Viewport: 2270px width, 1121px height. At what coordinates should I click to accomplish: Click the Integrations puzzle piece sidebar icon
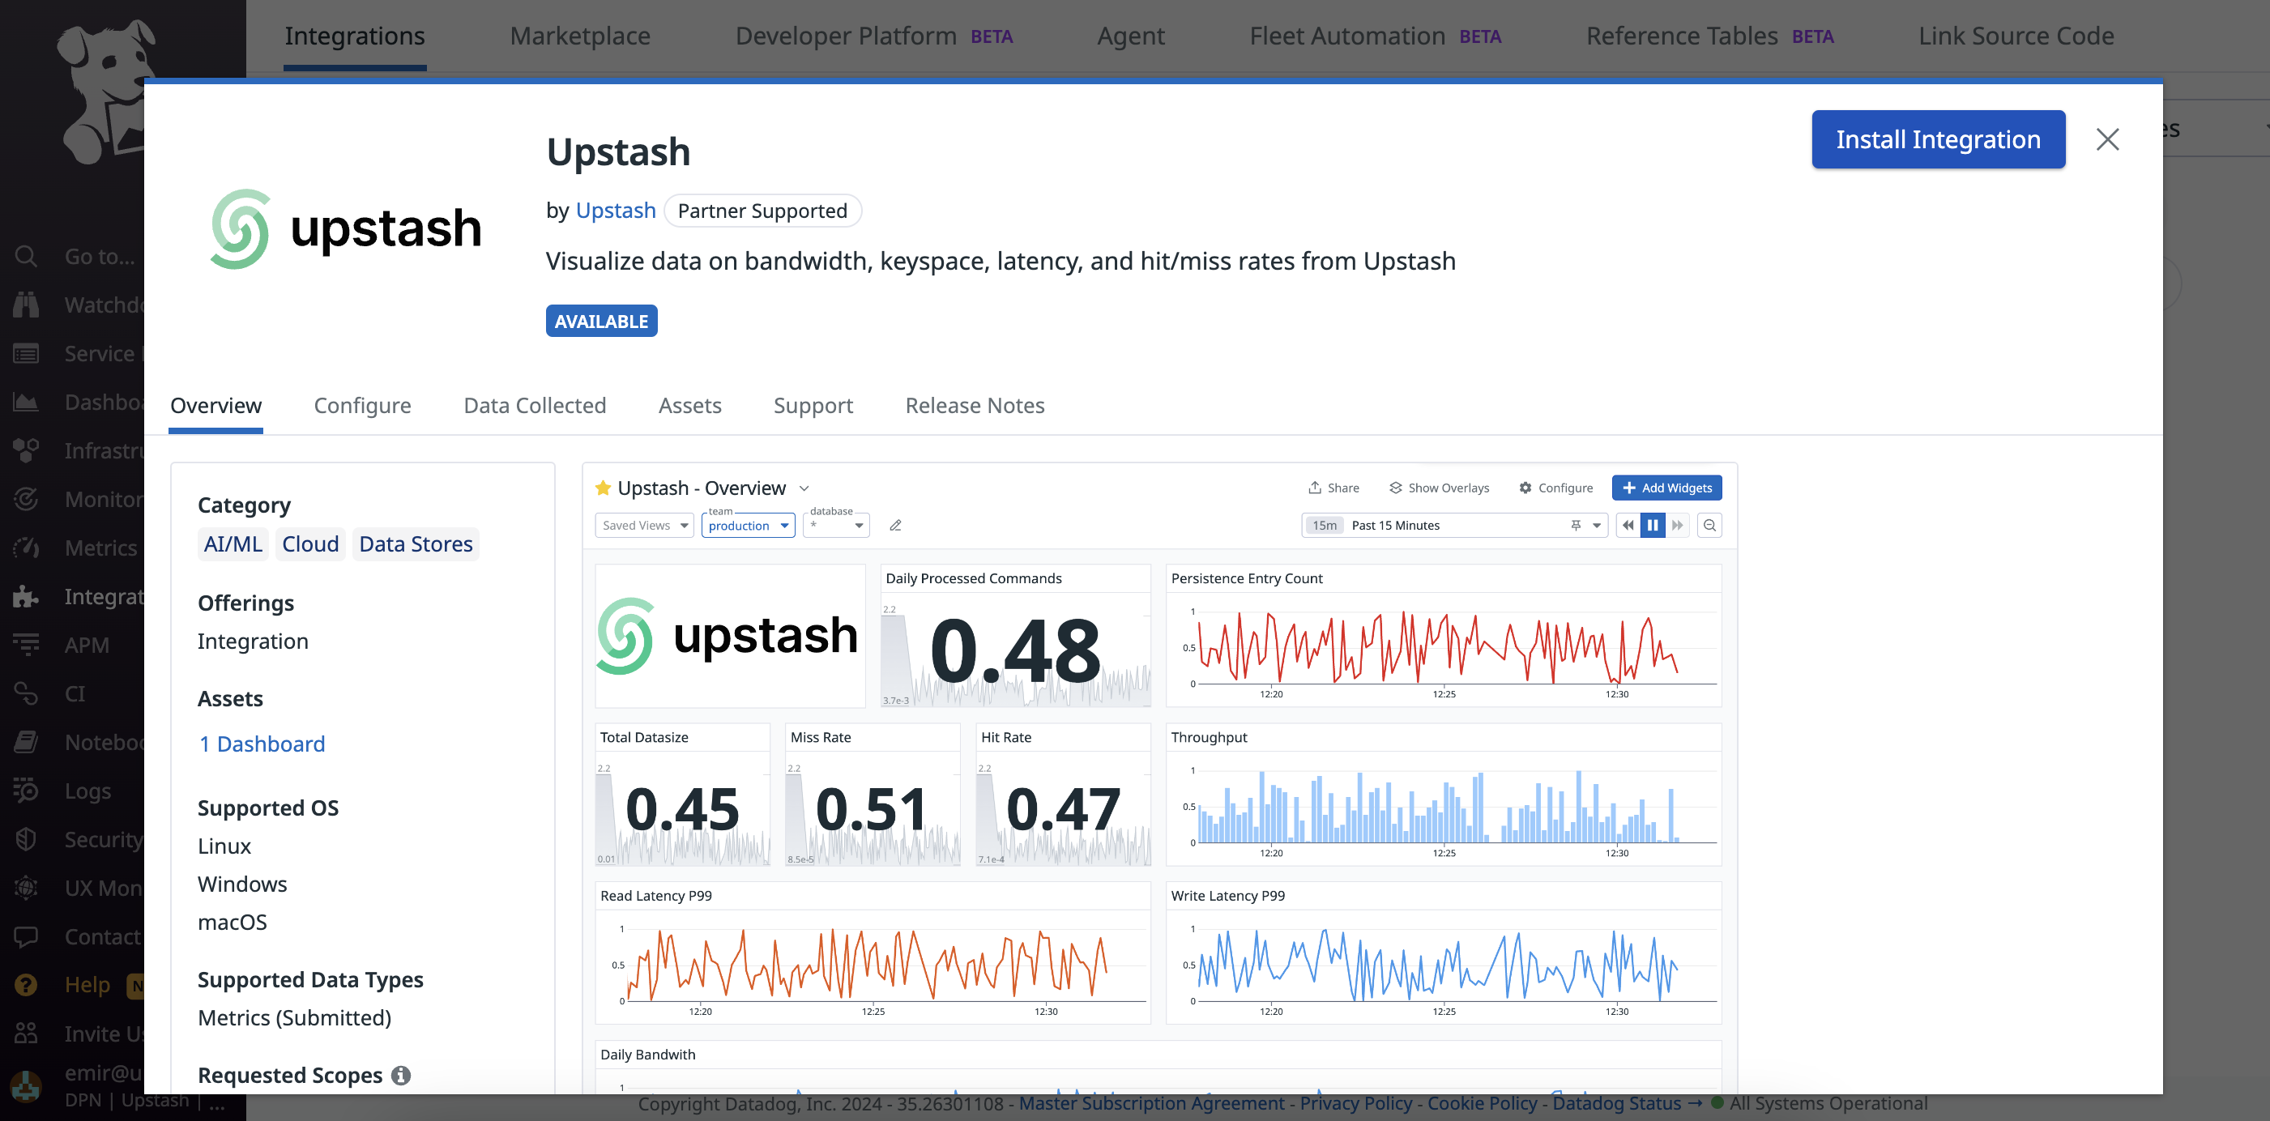[27, 597]
